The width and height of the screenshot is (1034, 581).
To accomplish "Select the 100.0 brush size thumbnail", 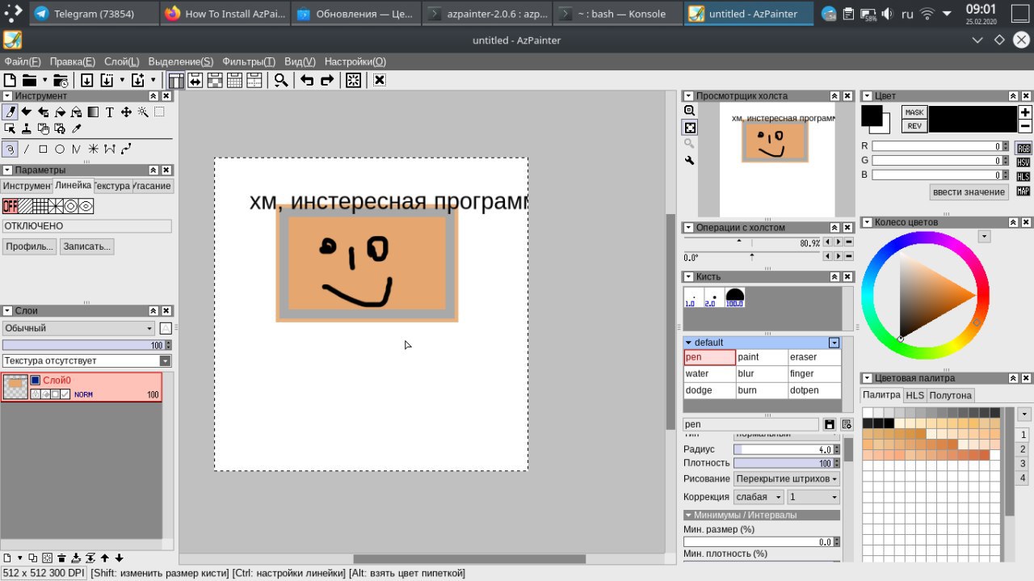I will tap(734, 297).
